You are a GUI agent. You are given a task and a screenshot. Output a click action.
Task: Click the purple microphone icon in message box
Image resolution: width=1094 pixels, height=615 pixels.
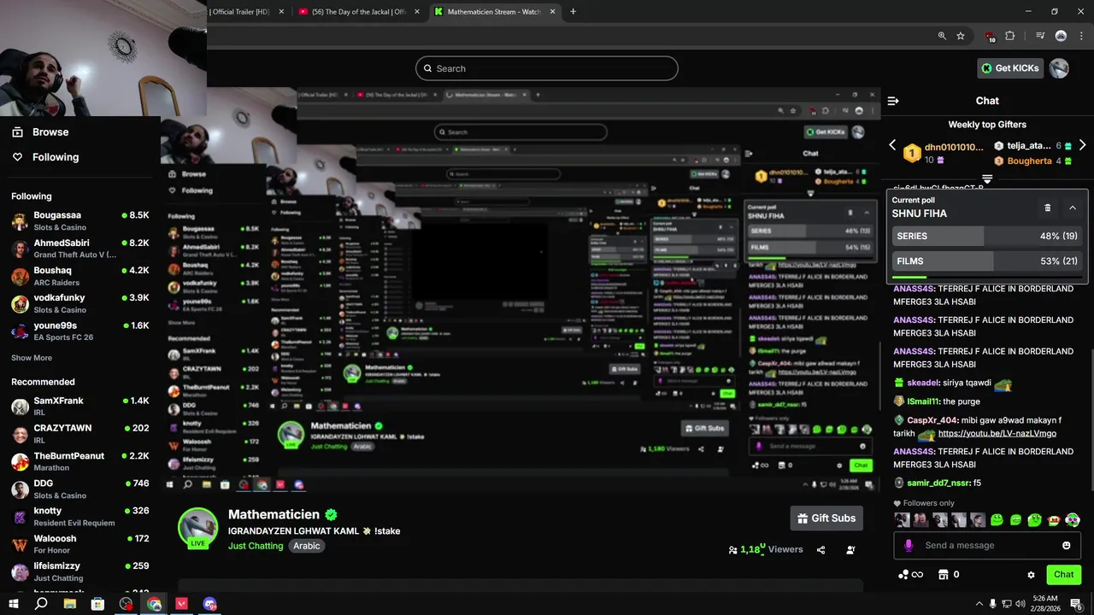tap(908, 545)
